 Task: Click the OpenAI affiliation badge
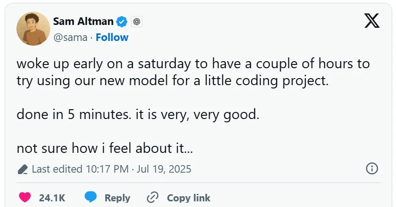point(137,22)
